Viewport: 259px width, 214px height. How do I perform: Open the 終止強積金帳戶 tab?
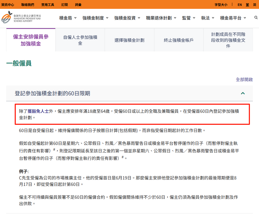coord(179,40)
